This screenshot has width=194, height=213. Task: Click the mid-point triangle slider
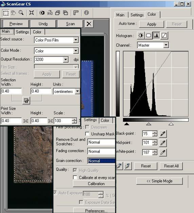coord(149,124)
